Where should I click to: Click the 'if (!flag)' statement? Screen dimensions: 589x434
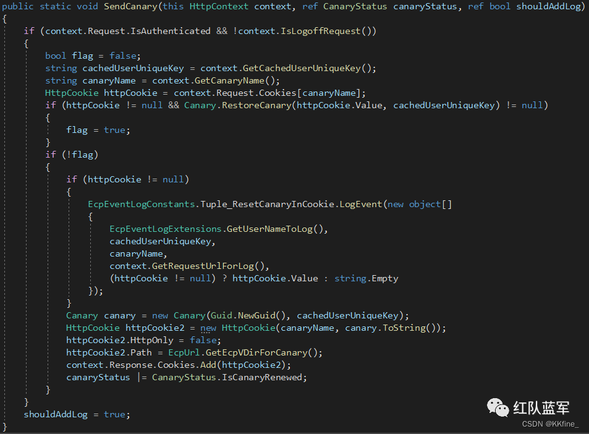72,155
